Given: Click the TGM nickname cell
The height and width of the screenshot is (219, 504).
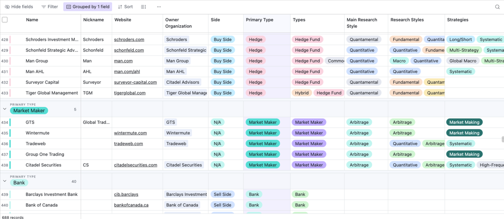Looking at the screenshot, I should 97,93.
